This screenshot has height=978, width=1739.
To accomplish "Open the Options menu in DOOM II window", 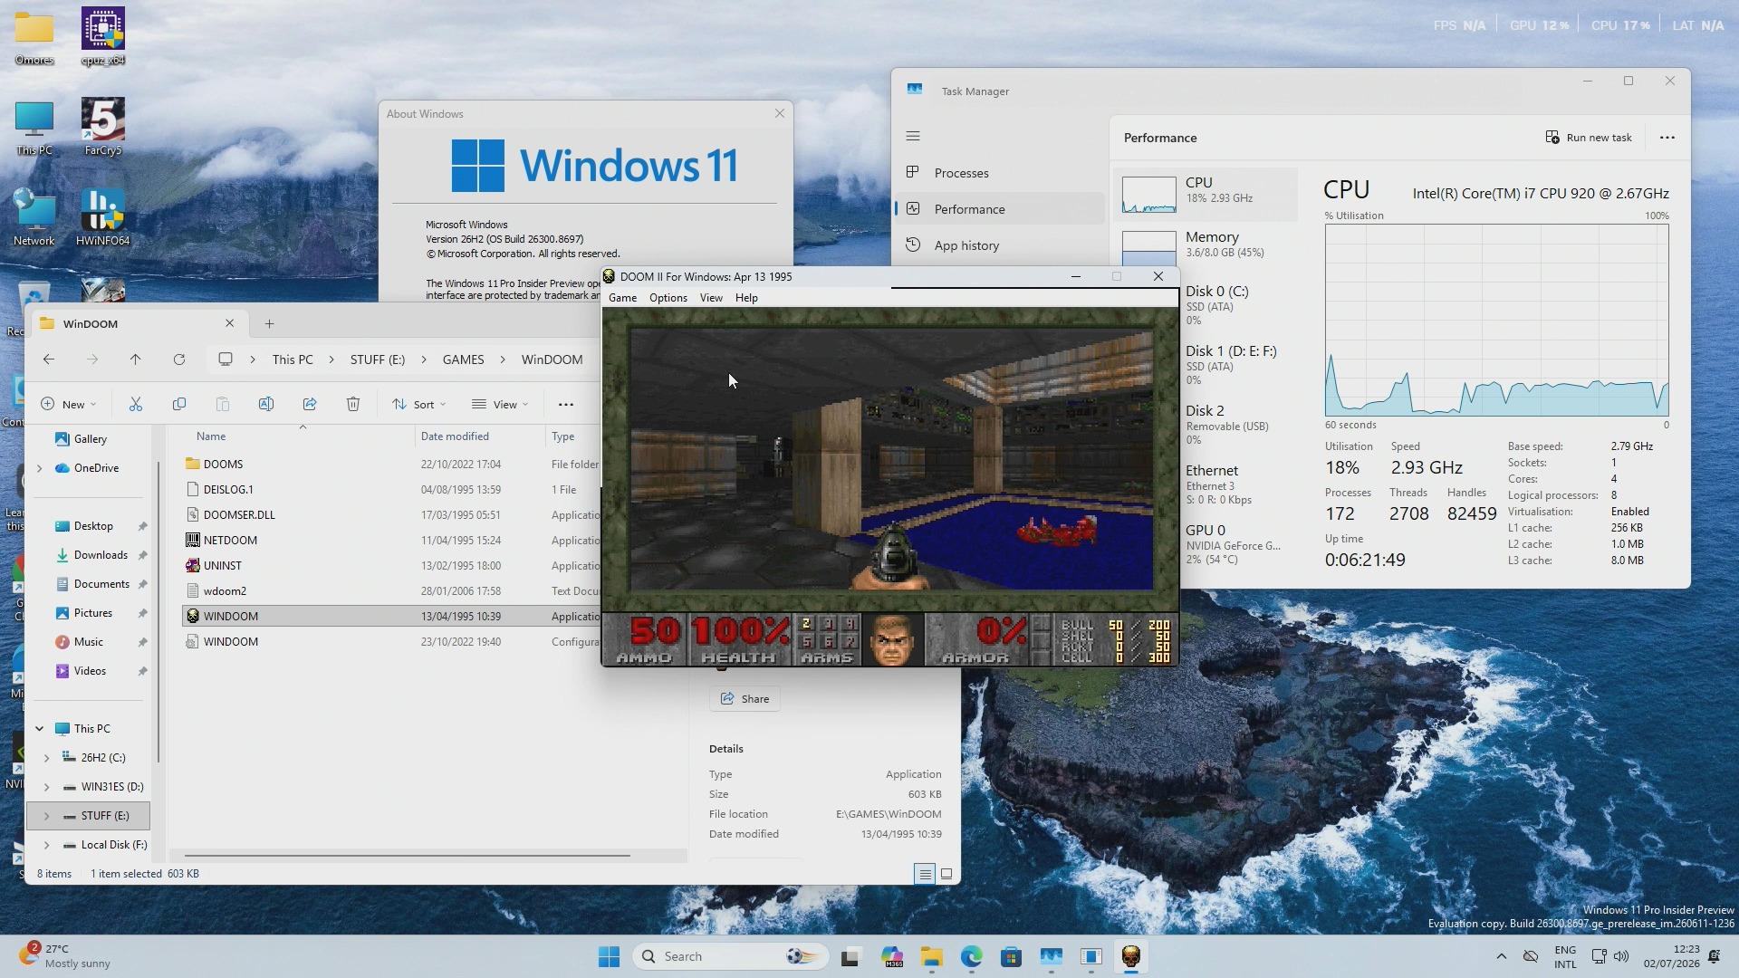I will (668, 298).
